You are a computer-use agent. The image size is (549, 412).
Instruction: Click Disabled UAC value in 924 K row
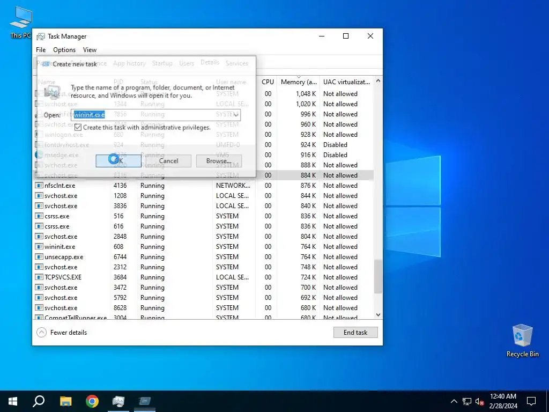point(335,145)
